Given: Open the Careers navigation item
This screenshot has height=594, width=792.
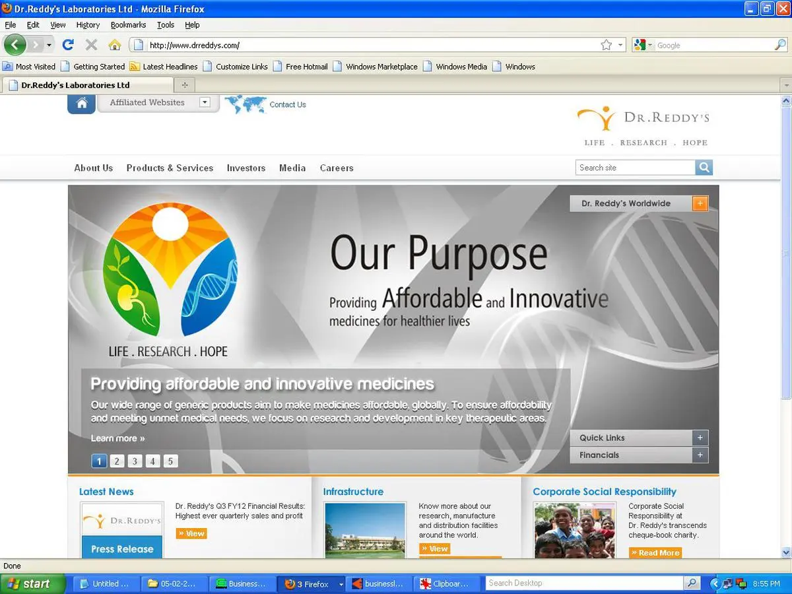Looking at the screenshot, I should pyautogui.click(x=337, y=168).
